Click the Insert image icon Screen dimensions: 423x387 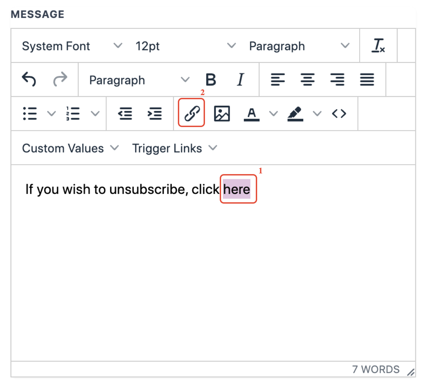click(x=222, y=113)
